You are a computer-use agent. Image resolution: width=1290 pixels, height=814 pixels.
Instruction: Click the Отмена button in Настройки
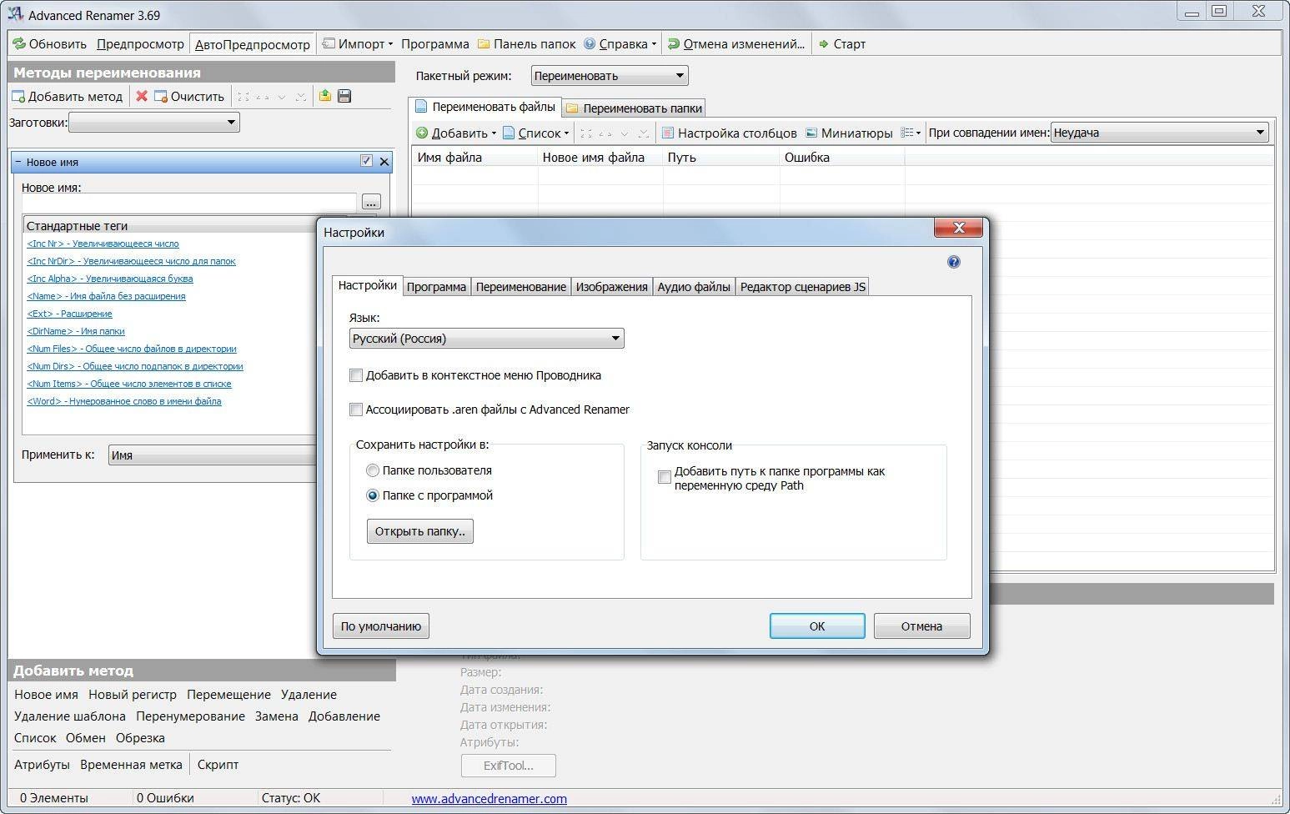921,626
